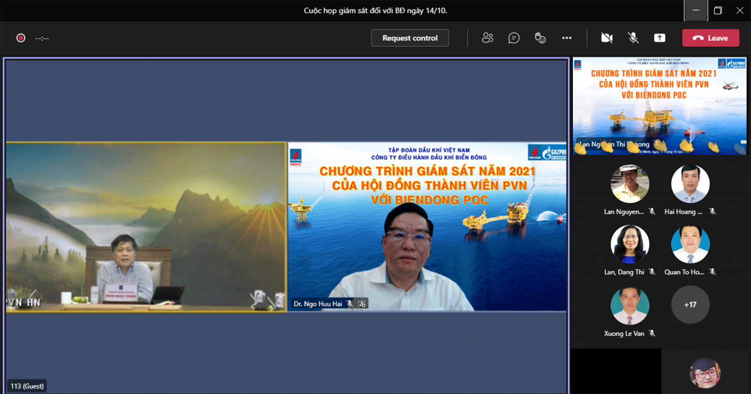Select Hai Hoang's participant avatar
This screenshot has height=394, width=751.
tap(690, 184)
